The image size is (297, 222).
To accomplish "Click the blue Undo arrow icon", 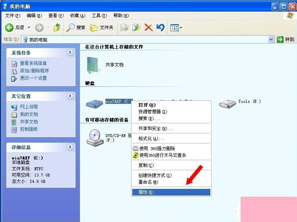I will point(160,28).
